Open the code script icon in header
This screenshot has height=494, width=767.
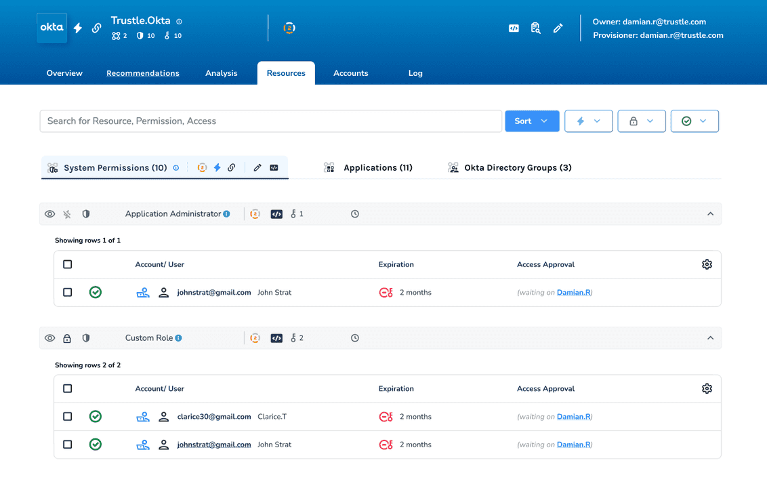tap(514, 28)
